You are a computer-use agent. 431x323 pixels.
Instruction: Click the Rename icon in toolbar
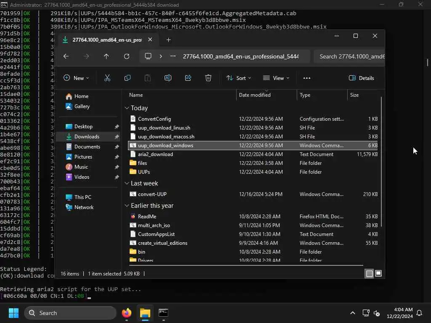pos(168,78)
